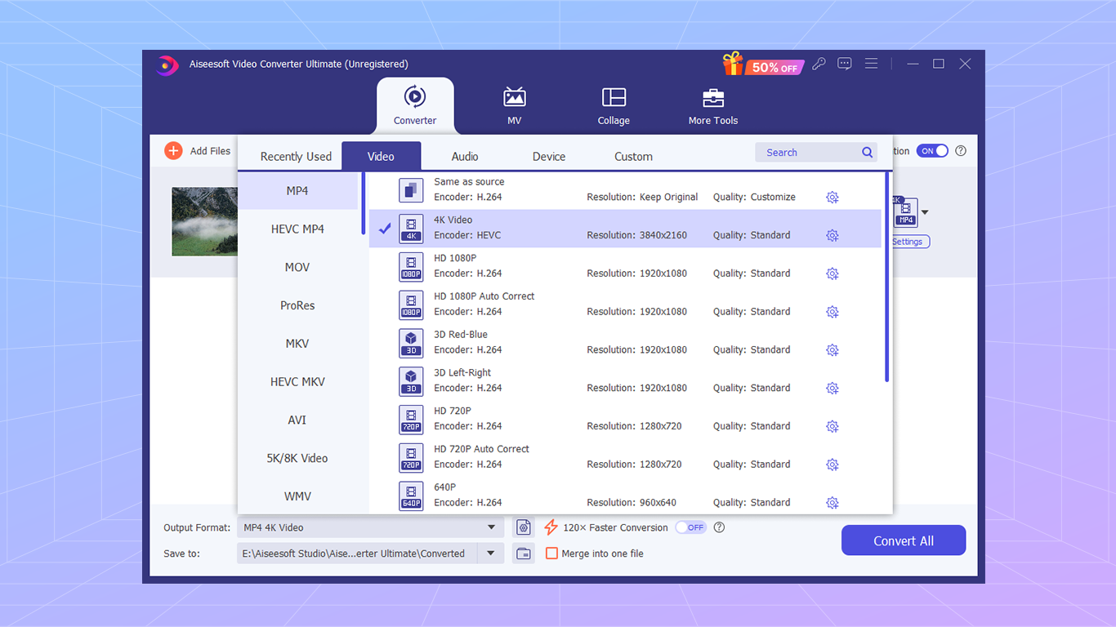Viewport: 1116px width, 627px height.
Task: Click the Convert All button
Action: click(903, 540)
